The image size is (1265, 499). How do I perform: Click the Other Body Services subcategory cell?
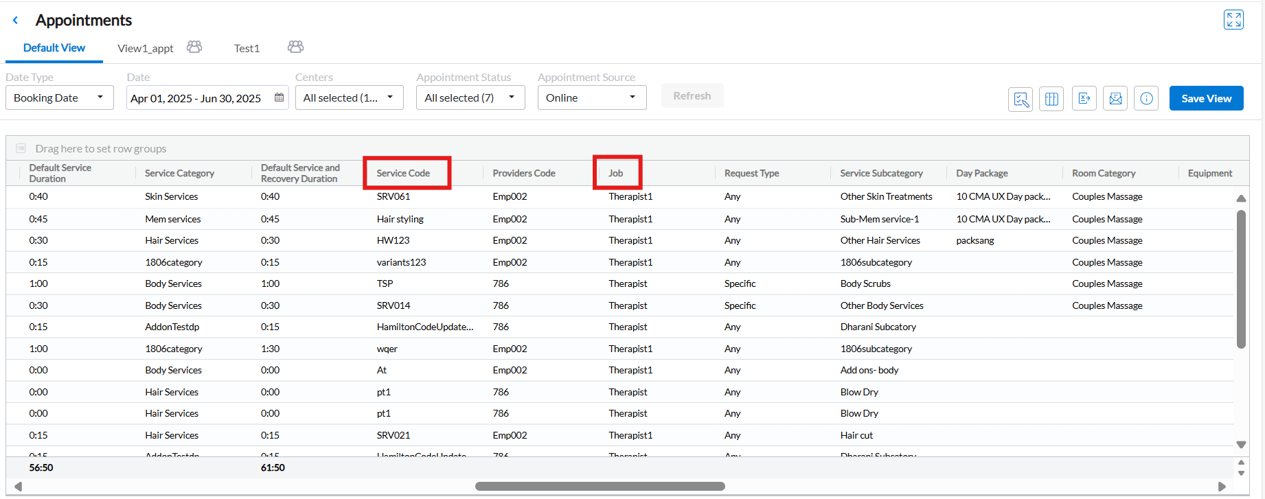click(882, 305)
